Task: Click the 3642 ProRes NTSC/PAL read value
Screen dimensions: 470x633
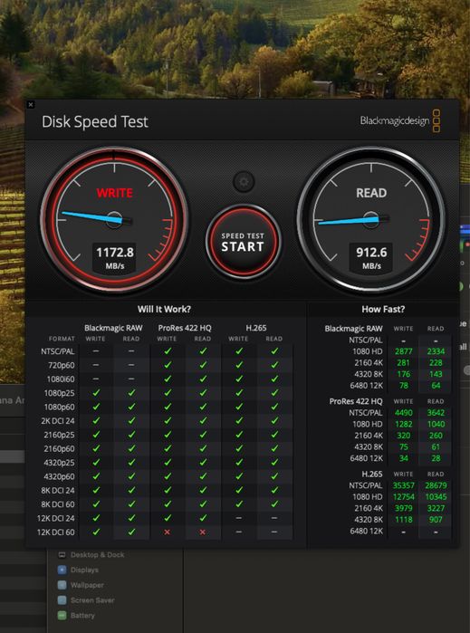Action: [x=436, y=413]
